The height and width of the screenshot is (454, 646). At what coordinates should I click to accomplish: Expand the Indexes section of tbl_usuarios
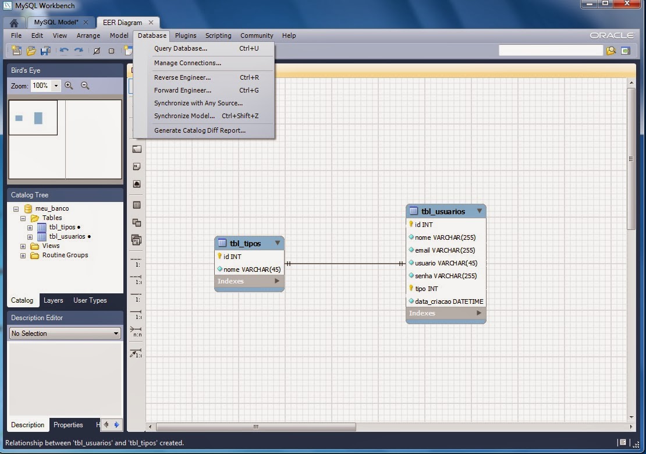(x=478, y=313)
